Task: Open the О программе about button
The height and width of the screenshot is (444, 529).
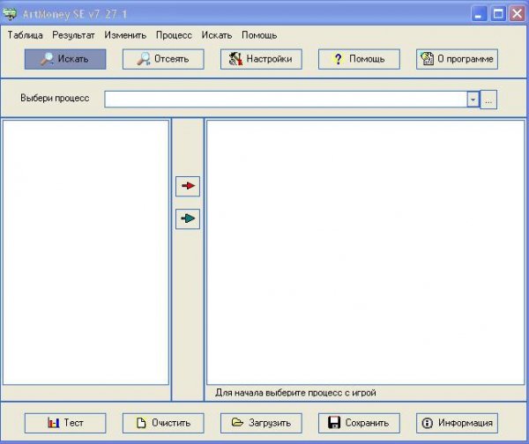Action: click(457, 59)
